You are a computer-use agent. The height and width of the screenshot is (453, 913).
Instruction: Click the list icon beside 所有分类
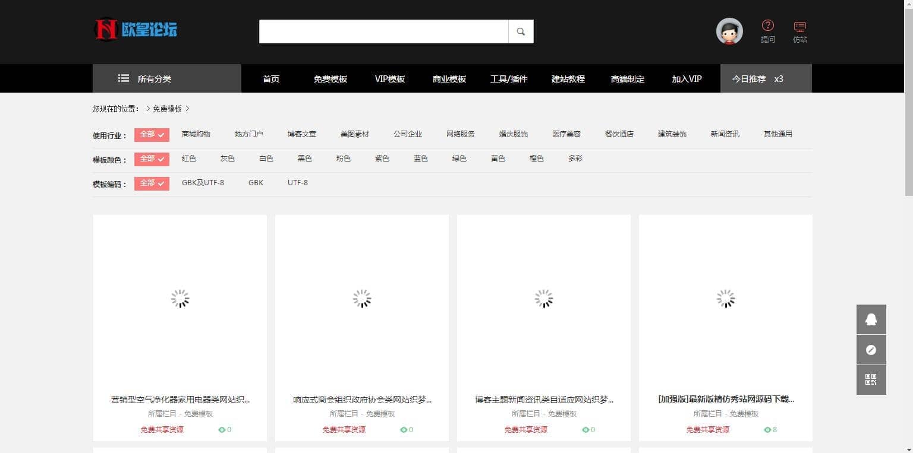click(124, 78)
